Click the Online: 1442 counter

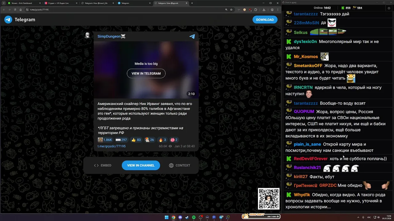(322, 8)
